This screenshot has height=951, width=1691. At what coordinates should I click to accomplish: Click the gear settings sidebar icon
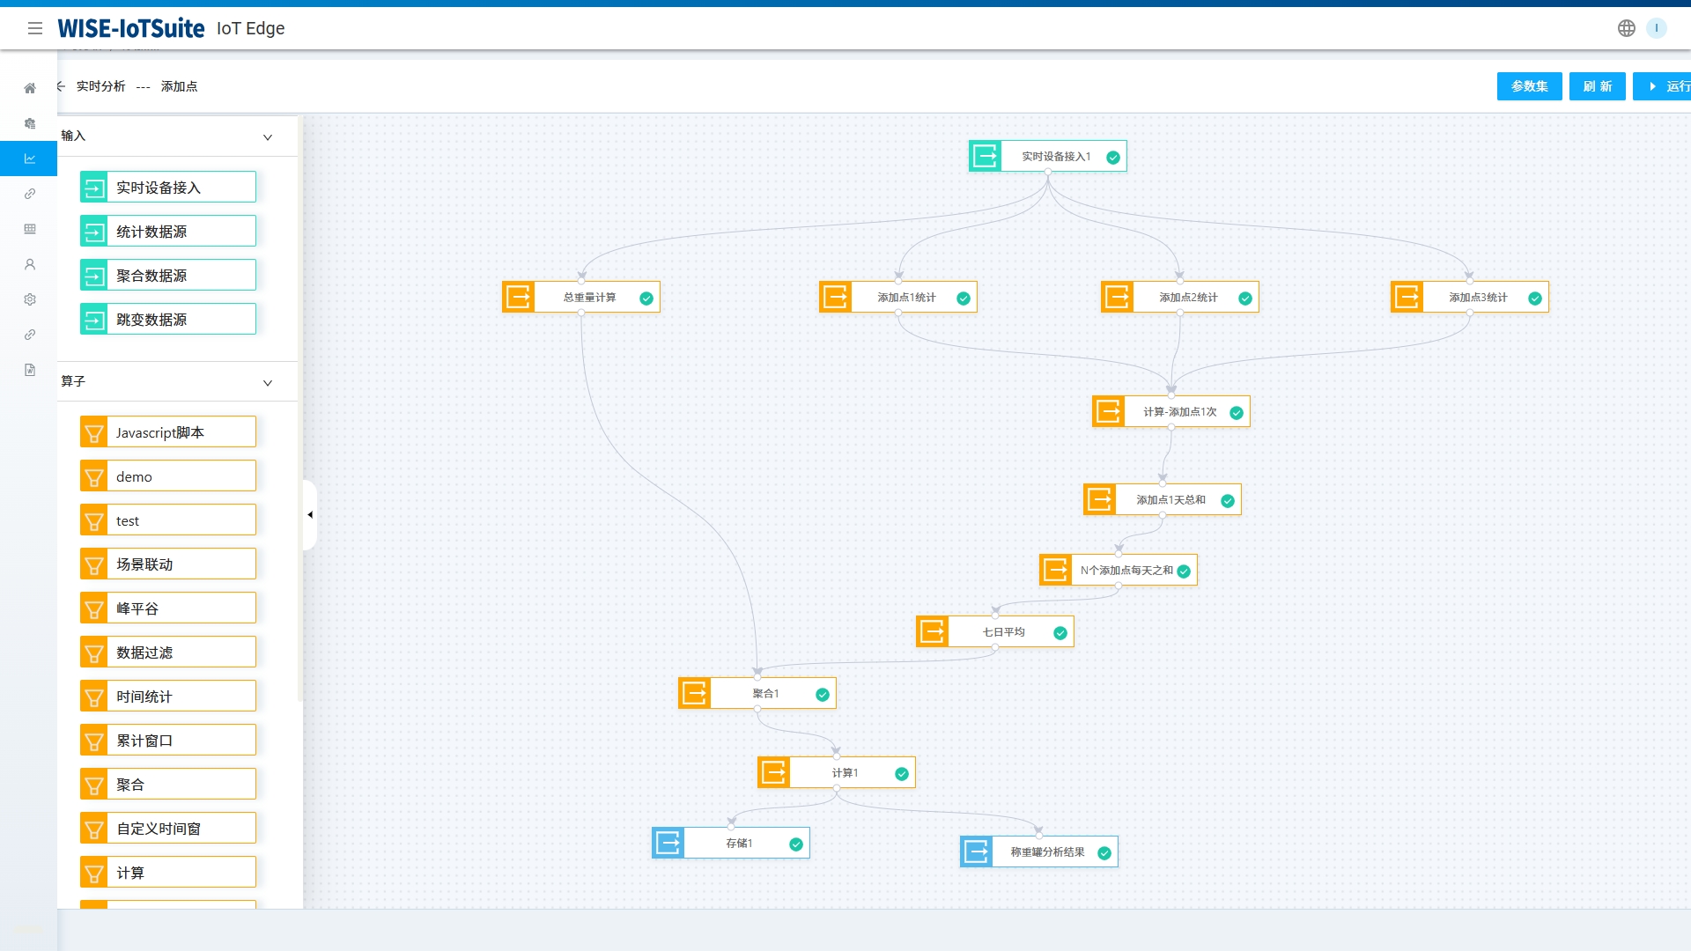click(30, 299)
